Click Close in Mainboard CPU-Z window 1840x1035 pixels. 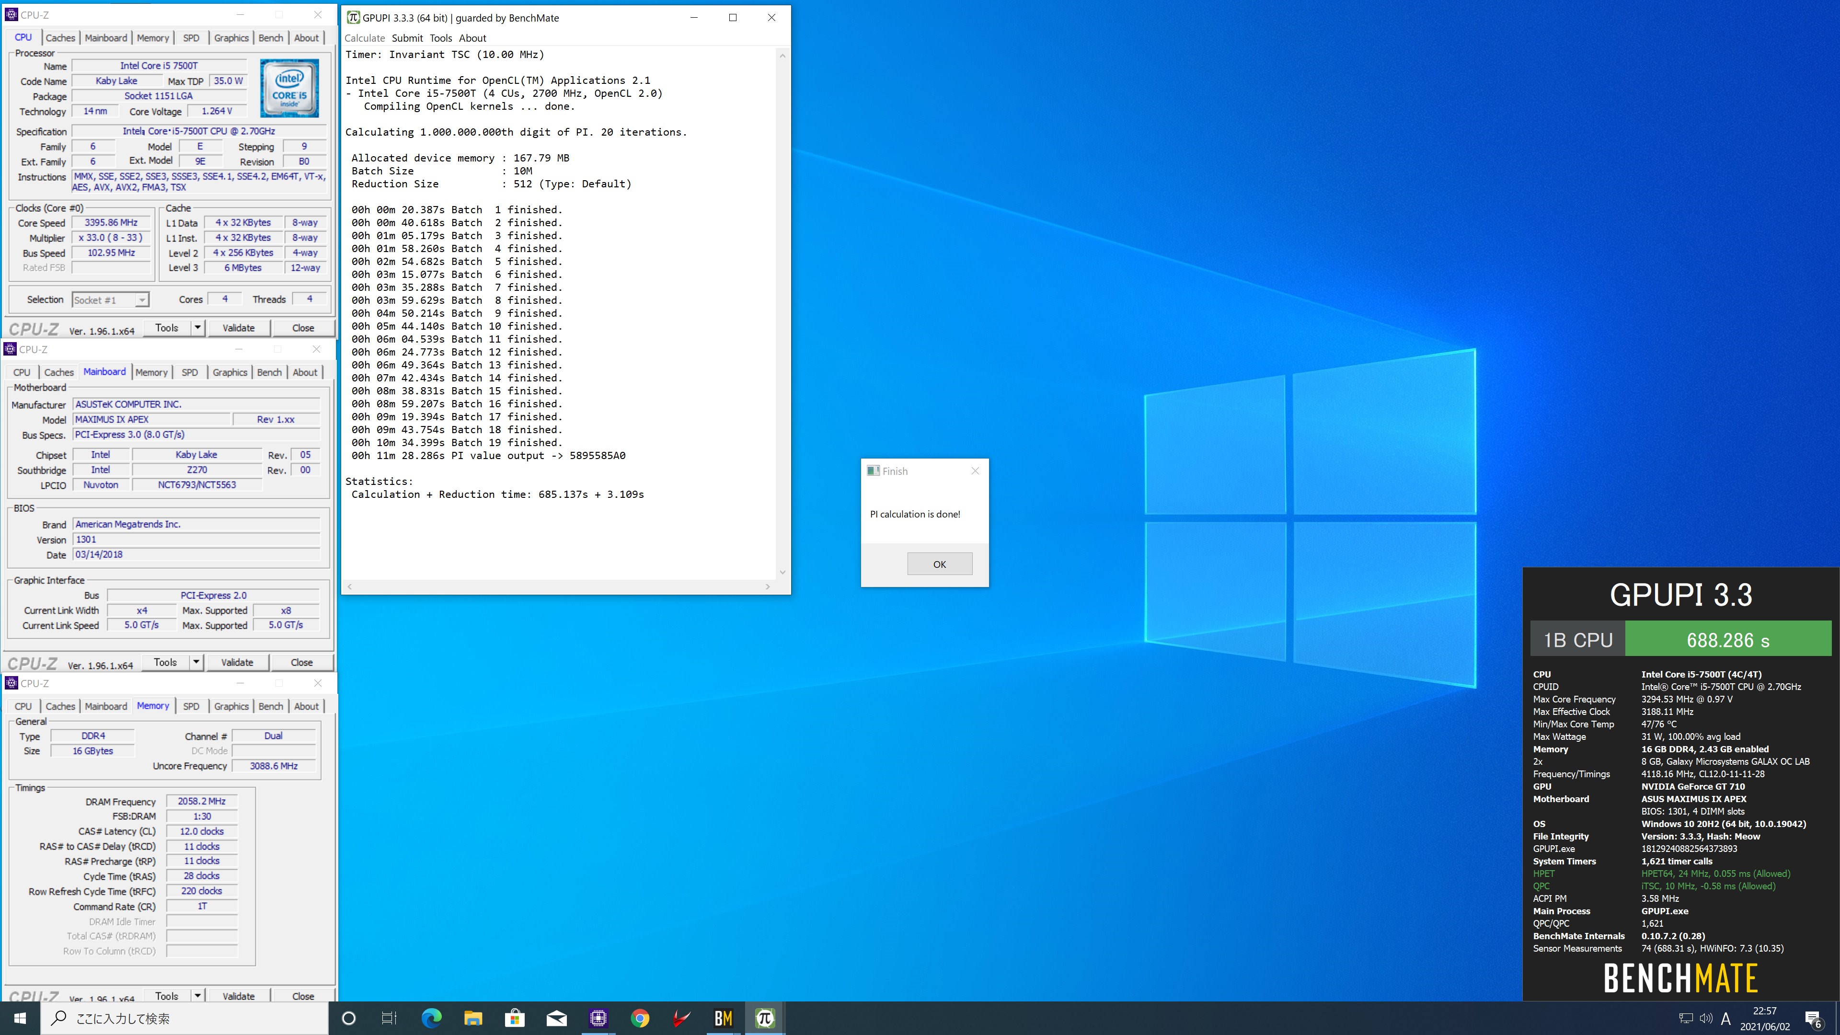coord(301,662)
